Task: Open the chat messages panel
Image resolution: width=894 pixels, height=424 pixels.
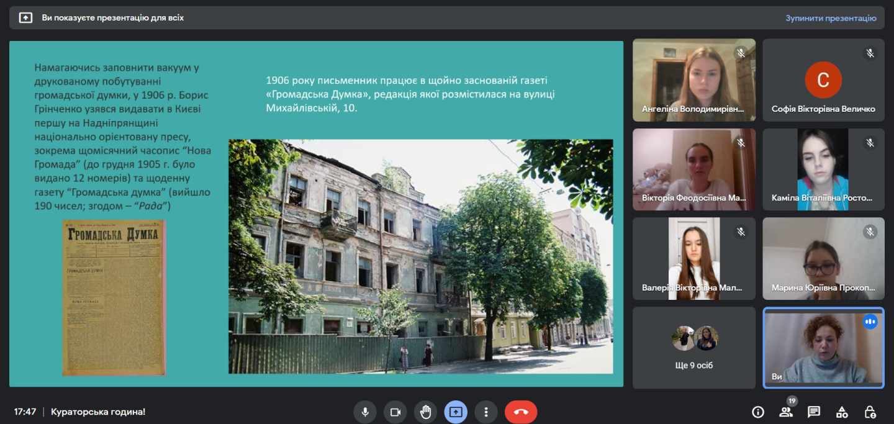Action: (x=814, y=412)
